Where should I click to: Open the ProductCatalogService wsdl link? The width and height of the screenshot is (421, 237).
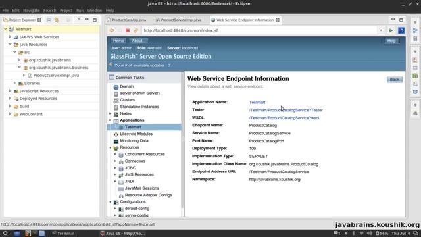(284, 118)
